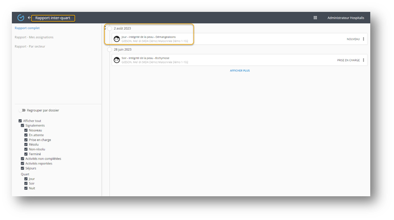The height and width of the screenshot is (220, 394).
Task: Open the Administrateur Hospitalis user menu
Action: [x=346, y=18]
